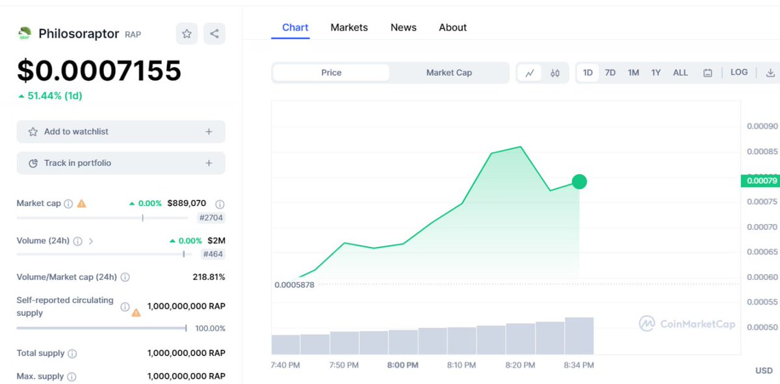Click the info icon beside Volume (24h)
780x384 pixels.
[x=77, y=241]
